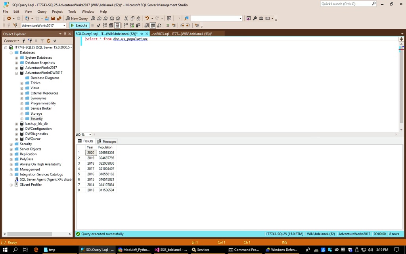Click the Toolbox icon in toolbar
Viewport: 406px width, 254px height.
click(x=261, y=18)
